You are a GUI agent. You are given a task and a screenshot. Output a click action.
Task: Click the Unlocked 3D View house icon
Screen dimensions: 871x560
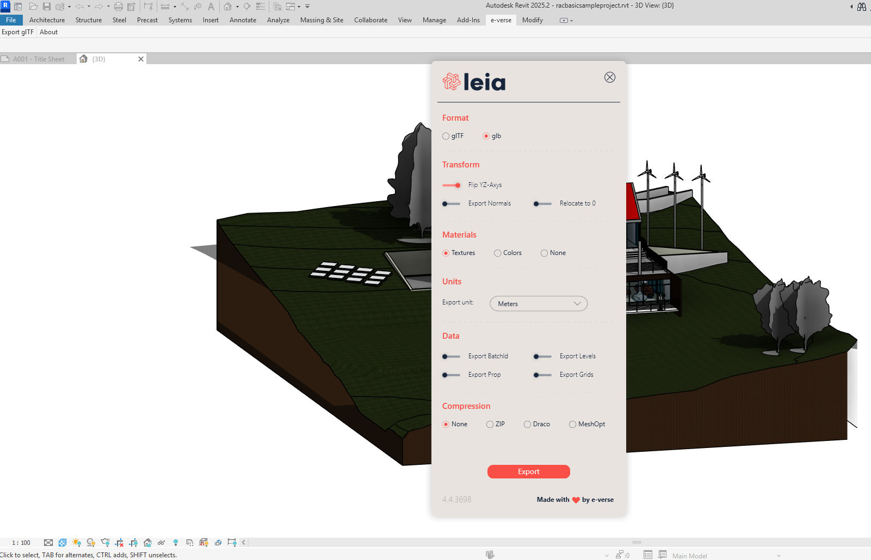(147, 543)
